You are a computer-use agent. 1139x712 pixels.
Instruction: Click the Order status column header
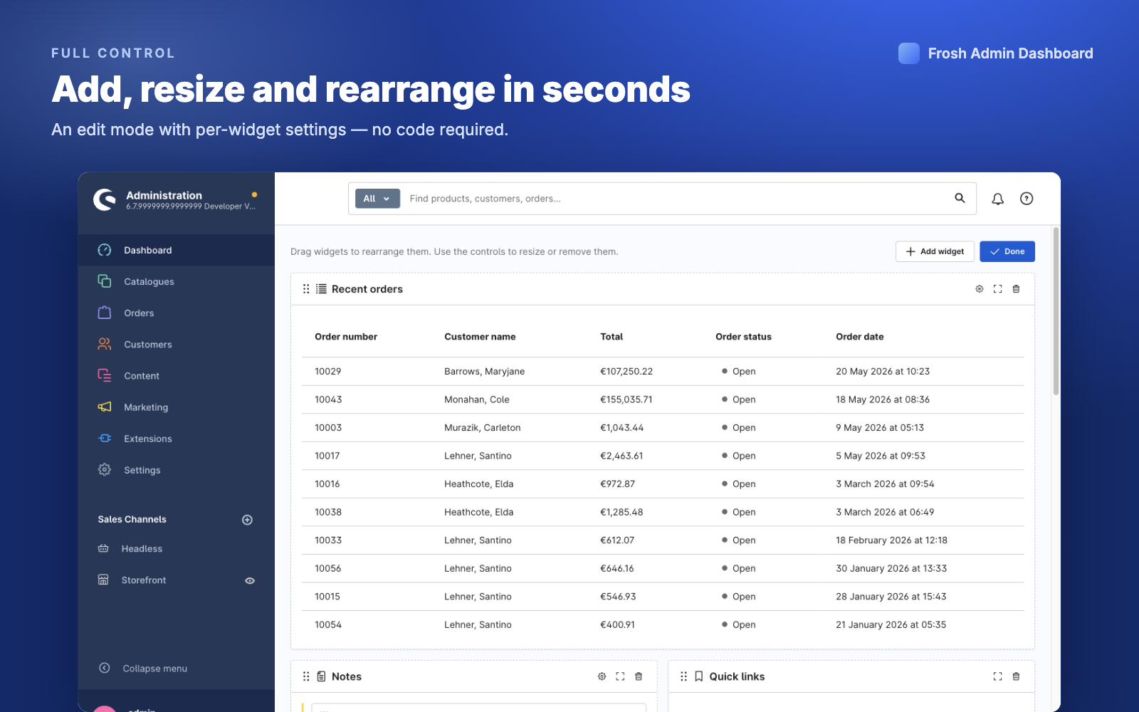pos(743,337)
